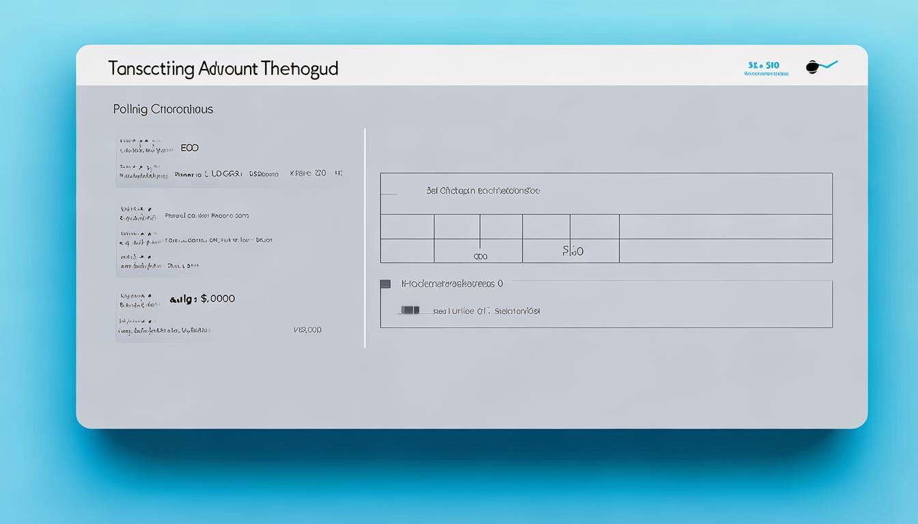Select the 'EOO' entry in first card
Image resolution: width=918 pixels, height=524 pixels.
coord(189,147)
